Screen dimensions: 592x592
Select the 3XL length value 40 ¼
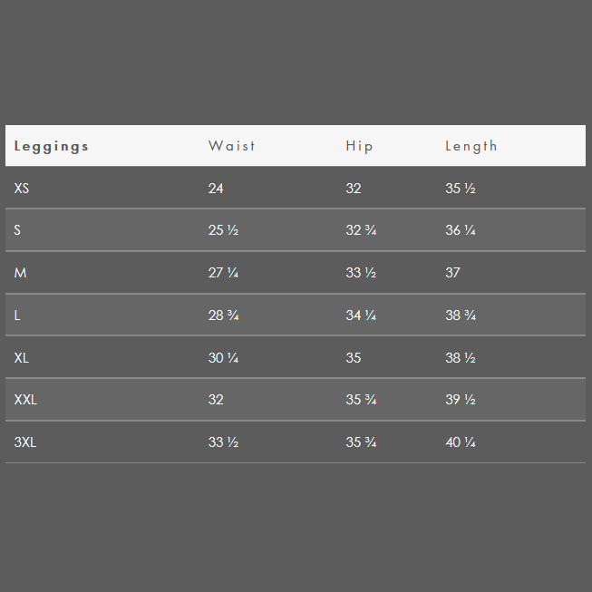461,442
